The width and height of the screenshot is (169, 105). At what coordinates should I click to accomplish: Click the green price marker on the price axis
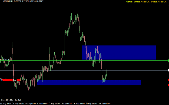pyautogui.click(x=168, y=61)
